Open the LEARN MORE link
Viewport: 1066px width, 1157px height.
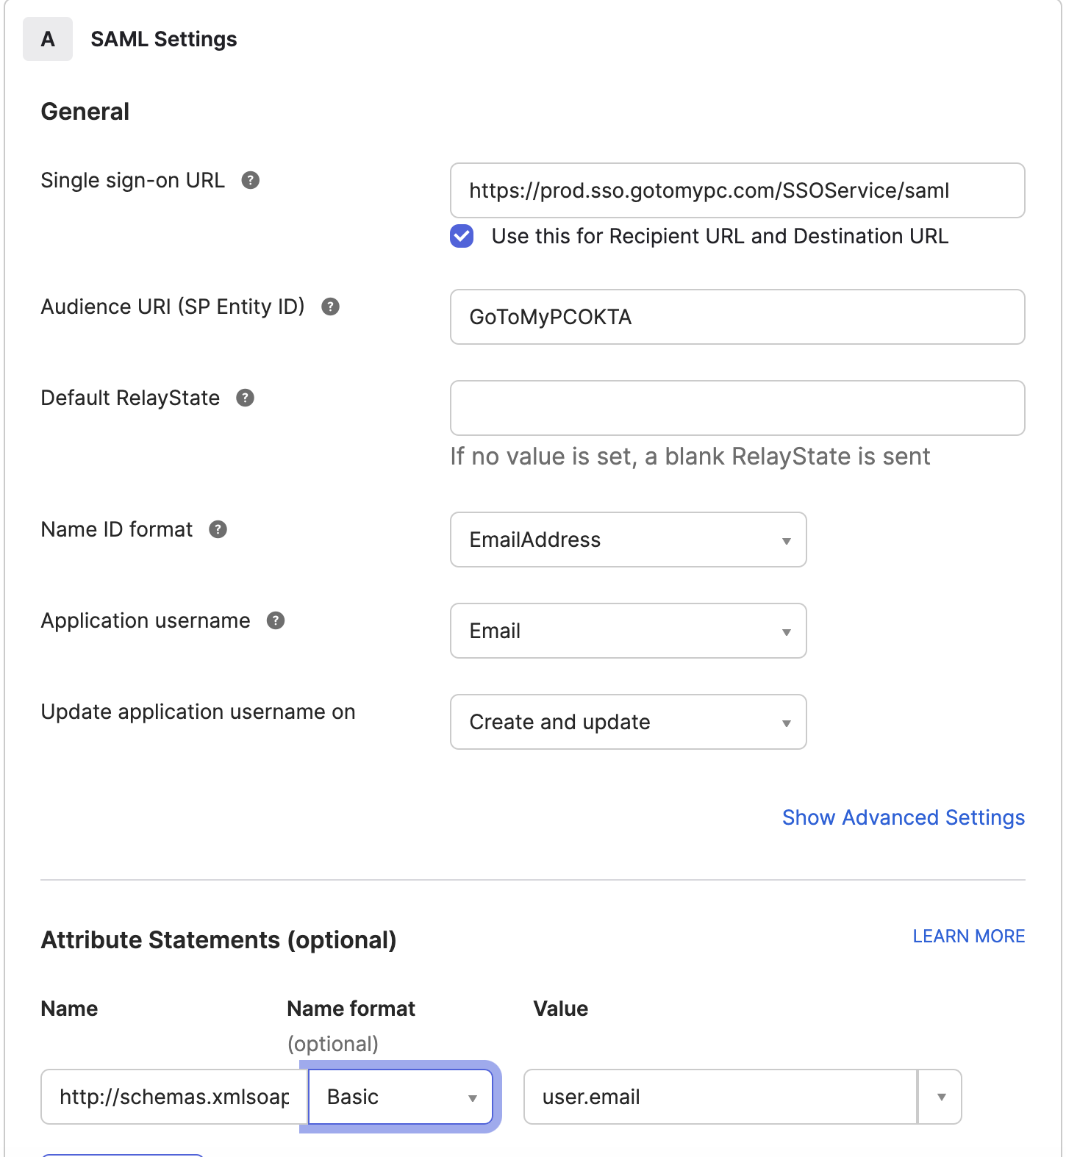click(x=968, y=936)
